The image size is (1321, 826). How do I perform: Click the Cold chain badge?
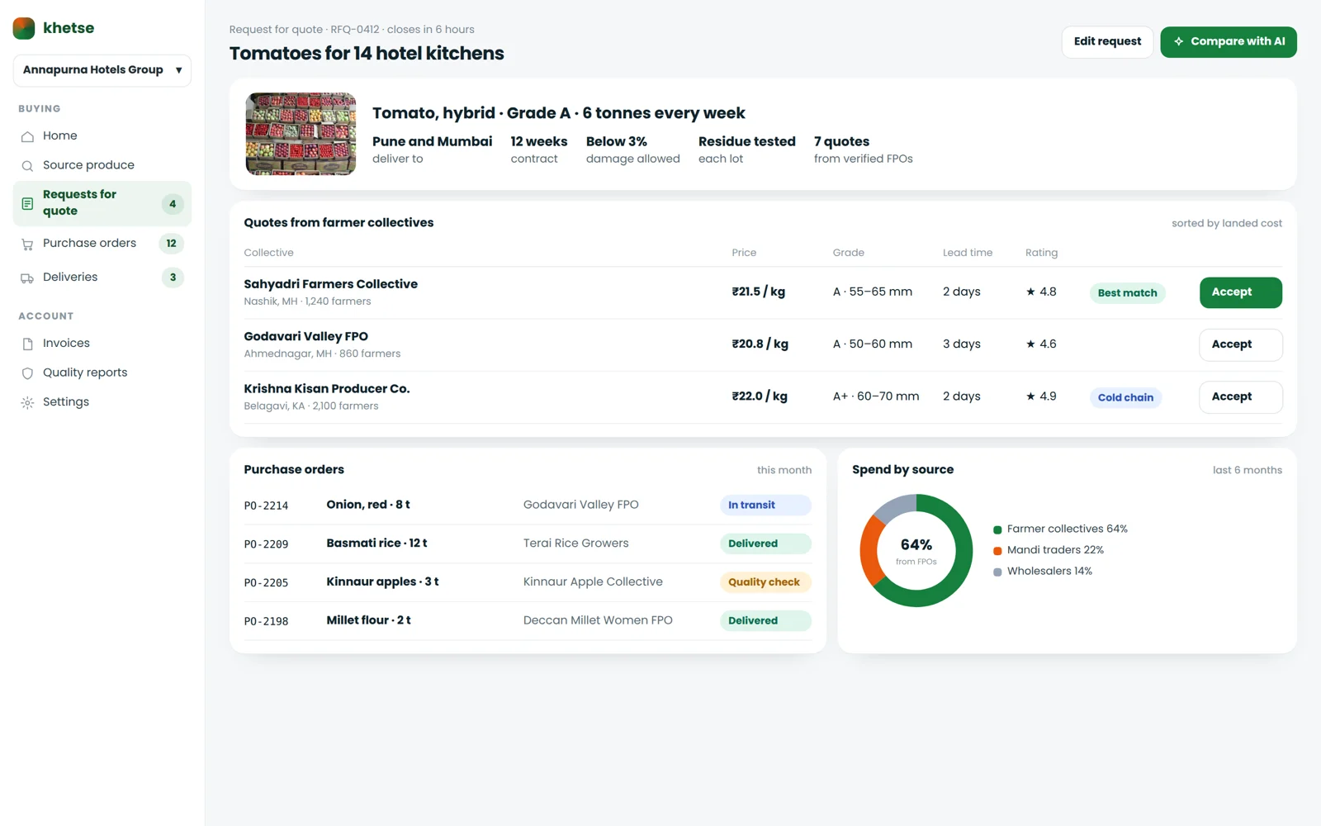coord(1125,397)
